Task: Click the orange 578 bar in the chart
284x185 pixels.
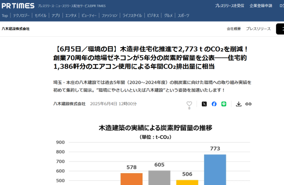Action: [132, 179]
